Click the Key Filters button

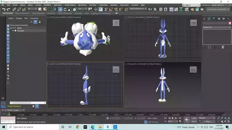[x=208, y=121]
